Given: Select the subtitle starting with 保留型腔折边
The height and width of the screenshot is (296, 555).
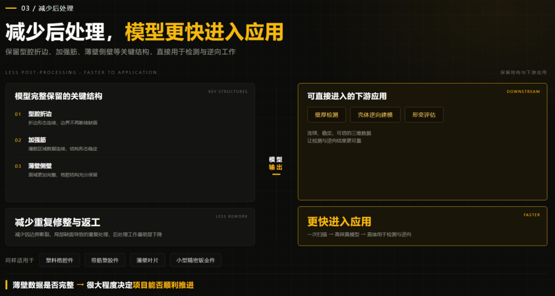Looking at the screenshot, I should pos(120,52).
